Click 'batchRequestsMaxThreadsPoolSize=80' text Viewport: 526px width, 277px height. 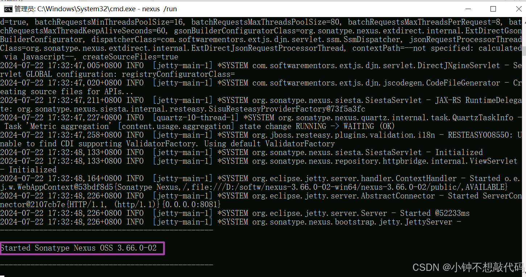(265, 22)
